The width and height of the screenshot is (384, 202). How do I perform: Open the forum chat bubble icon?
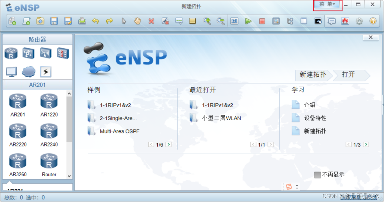coord(332,21)
